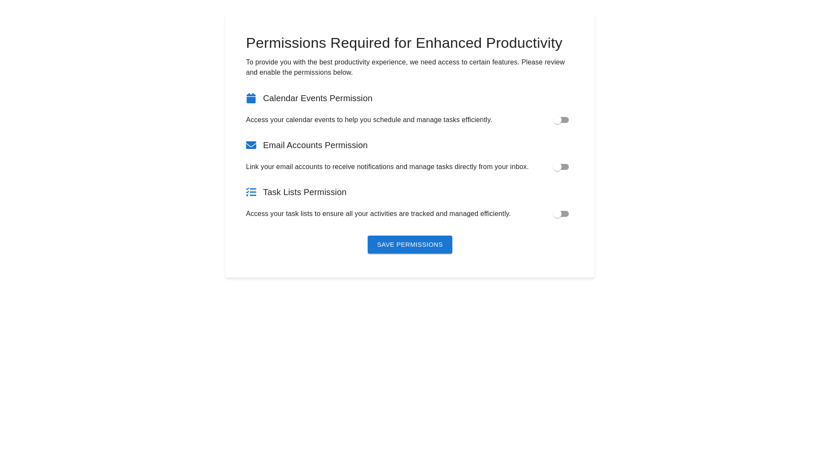820x461 pixels.
Task: Click the text "and enable the permissions below"
Action: (x=299, y=73)
